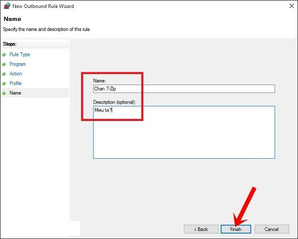
Task: Click green bullet beside Action step
Action: (x=4, y=74)
